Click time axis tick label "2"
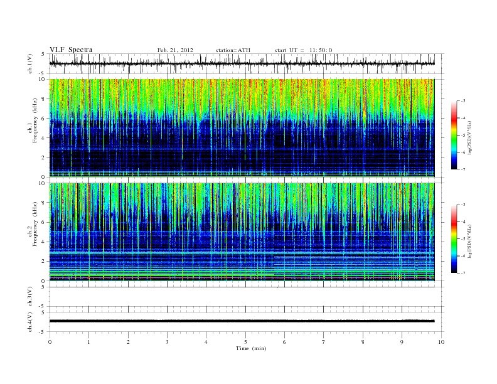497x384 pixels. click(x=128, y=342)
